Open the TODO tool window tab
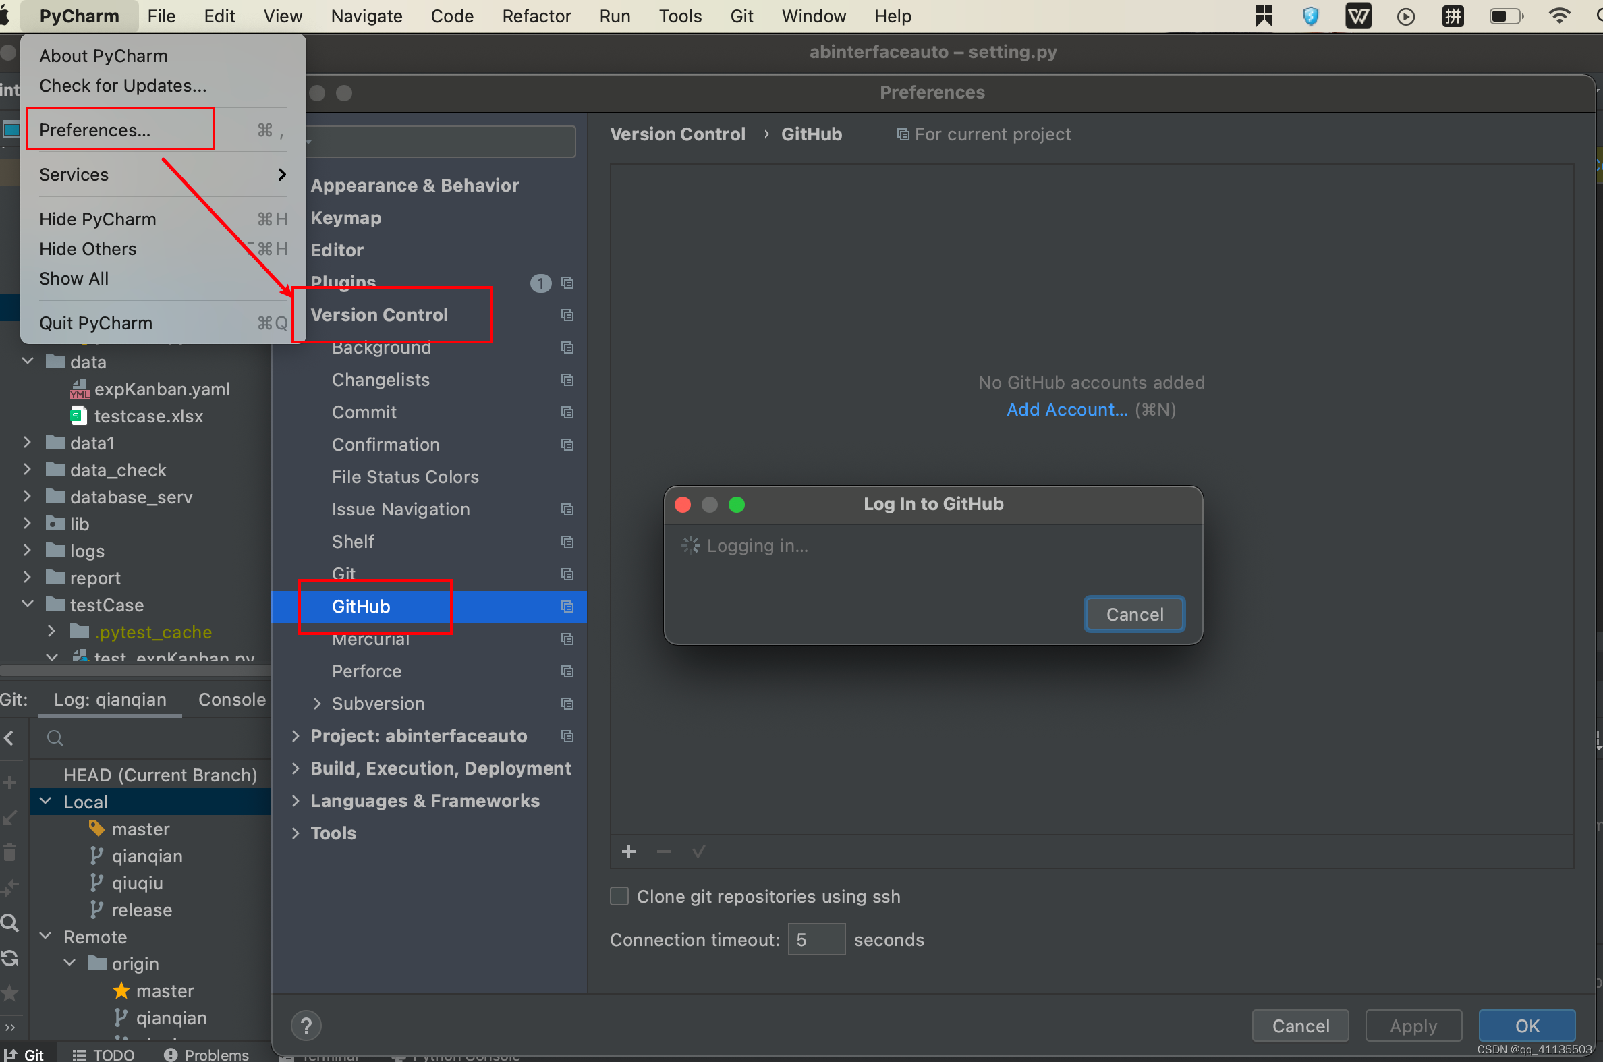The height and width of the screenshot is (1062, 1603). coord(105,1054)
